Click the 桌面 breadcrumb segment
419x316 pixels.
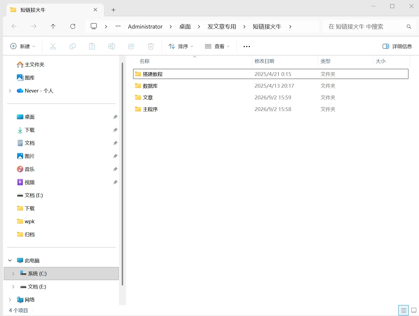pos(185,27)
